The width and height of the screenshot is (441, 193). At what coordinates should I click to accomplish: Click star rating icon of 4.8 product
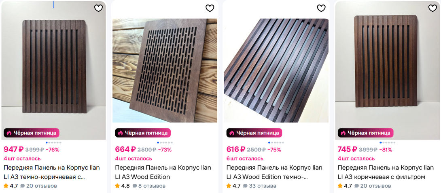(x=117, y=186)
